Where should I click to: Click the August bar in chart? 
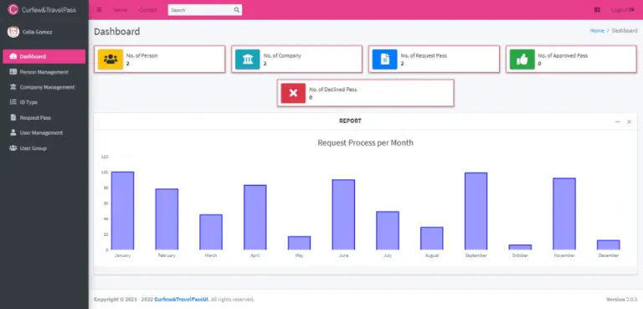(432, 238)
